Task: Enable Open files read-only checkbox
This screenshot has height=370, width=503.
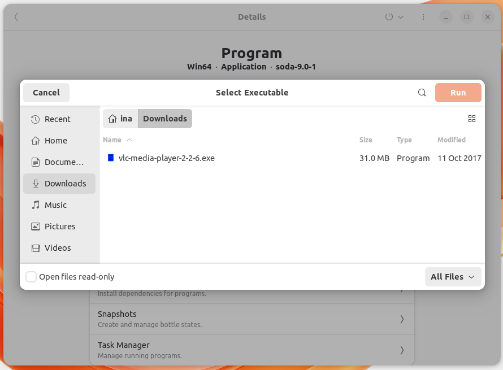Action: [x=31, y=277]
